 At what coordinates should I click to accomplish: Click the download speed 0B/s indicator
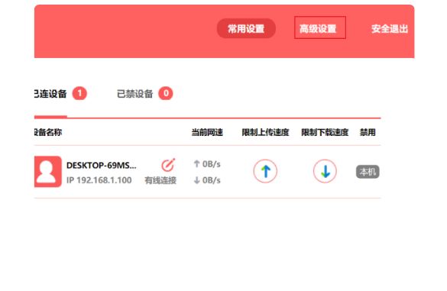point(207,180)
